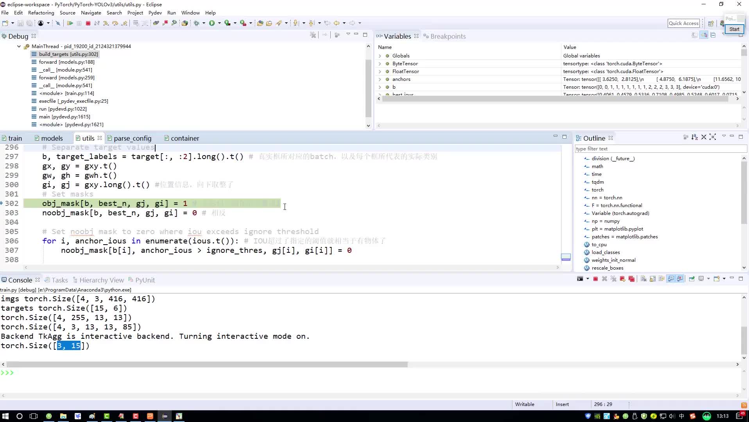Open the Pydev menu
749x422 pixels.
click(x=155, y=13)
